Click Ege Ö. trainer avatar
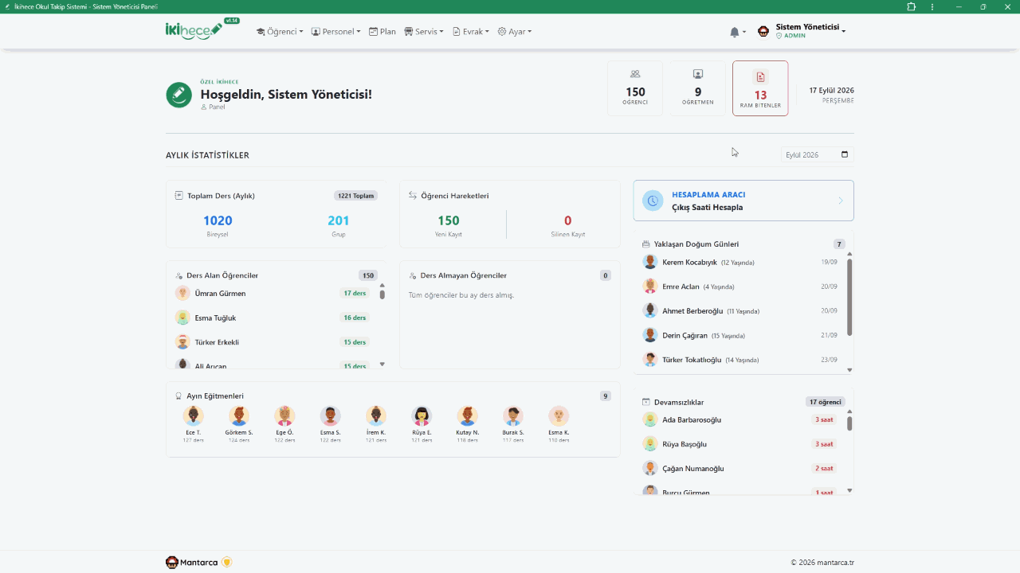The width and height of the screenshot is (1020, 573). coord(284,416)
